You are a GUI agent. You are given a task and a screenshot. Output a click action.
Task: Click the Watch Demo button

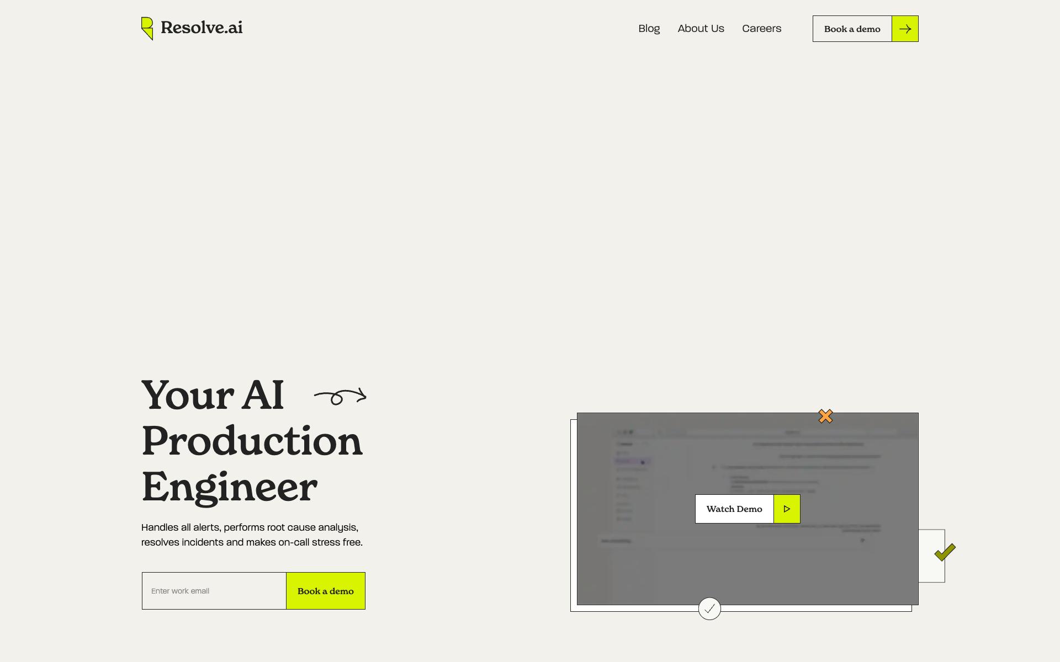click(748, 509)
